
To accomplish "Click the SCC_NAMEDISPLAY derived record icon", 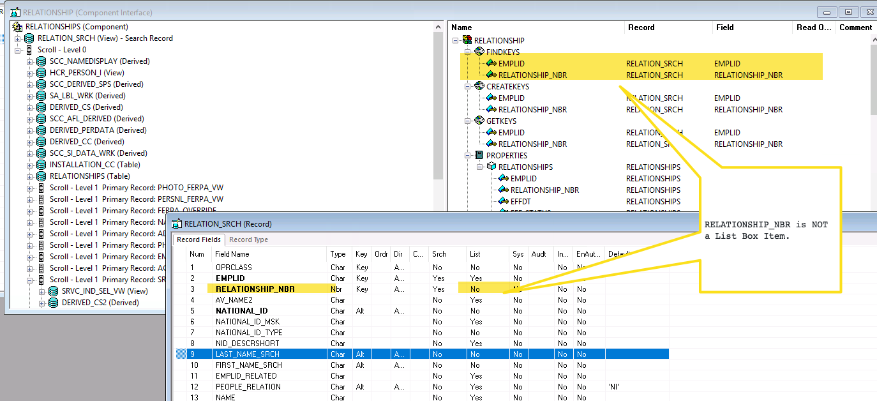I will click(x=41, y=61).
